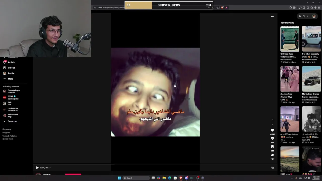This screenshot has width=322, height=181.
Task: Open Task View on taskbar
Action: 153,178
